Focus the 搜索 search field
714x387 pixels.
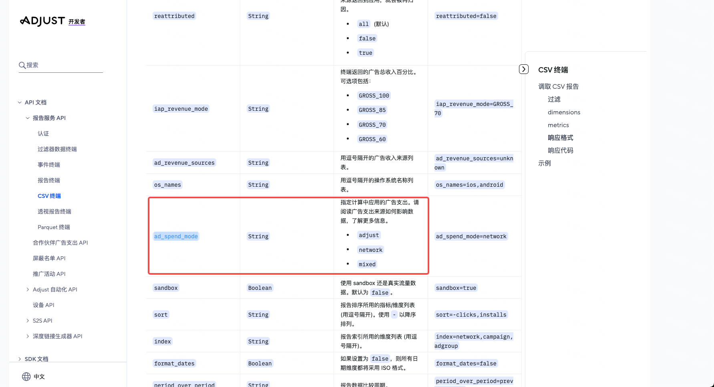pos(61,65)
